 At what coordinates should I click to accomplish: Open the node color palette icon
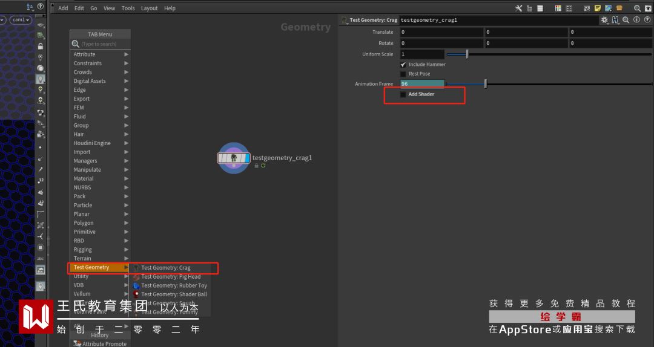pos(558,8)
